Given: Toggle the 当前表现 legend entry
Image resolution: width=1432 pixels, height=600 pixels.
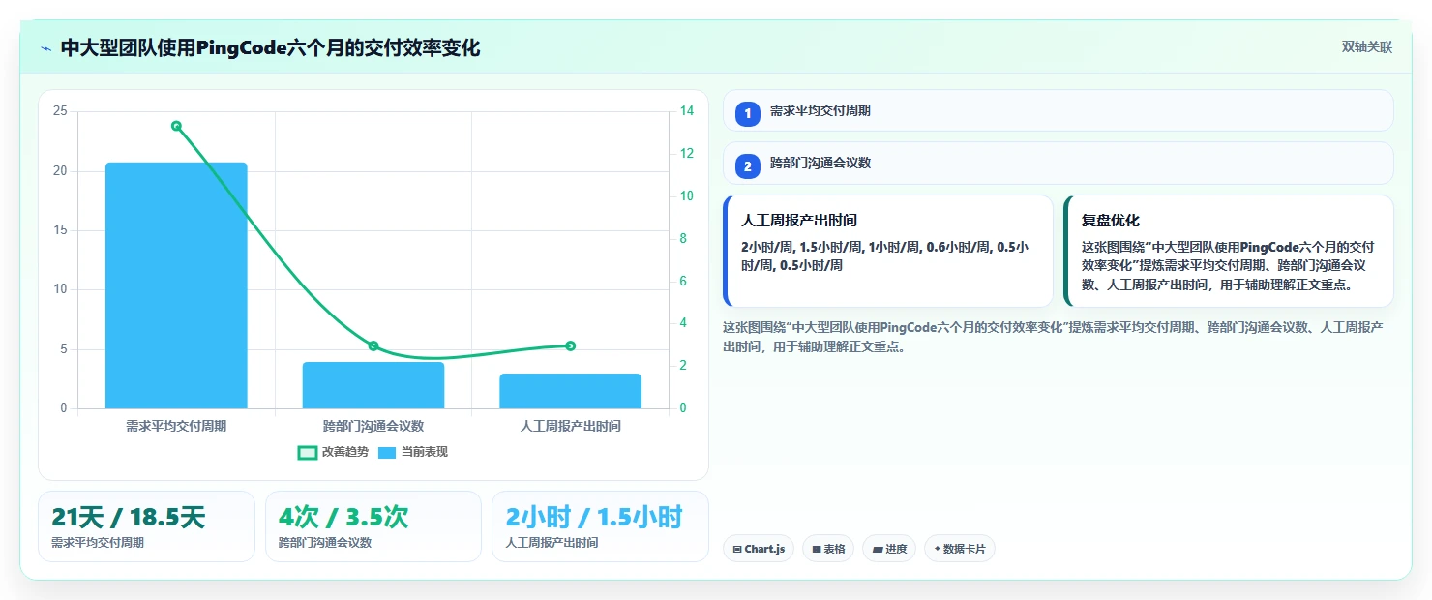Looking at the screenshot, I should [x=412, y=452].
